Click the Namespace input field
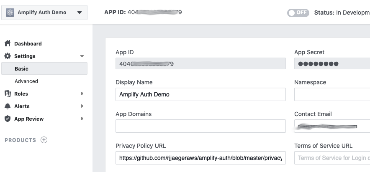370x172 pixels. pos(332,94)
